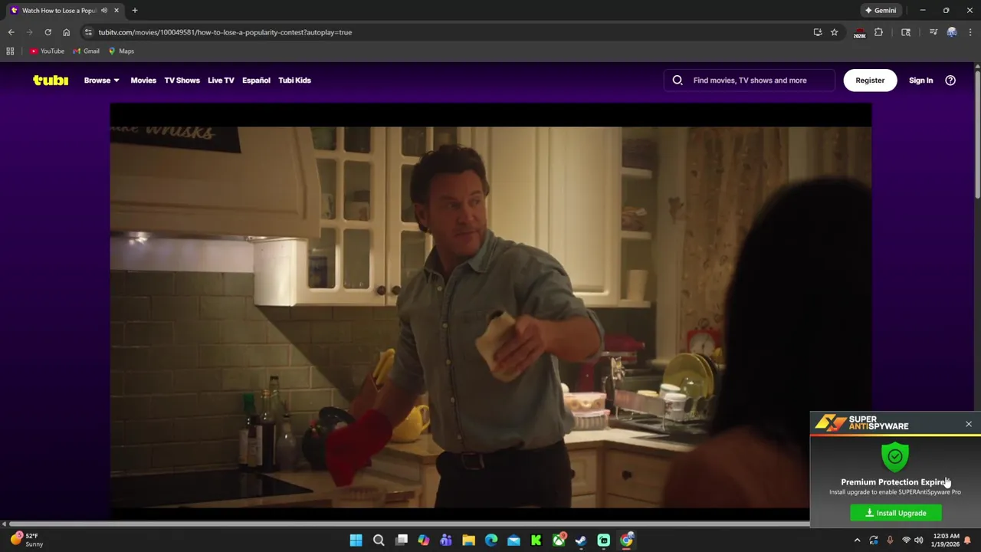Click the Tubi logo
The height and width of the screenshot is (552, 981).
51,80
